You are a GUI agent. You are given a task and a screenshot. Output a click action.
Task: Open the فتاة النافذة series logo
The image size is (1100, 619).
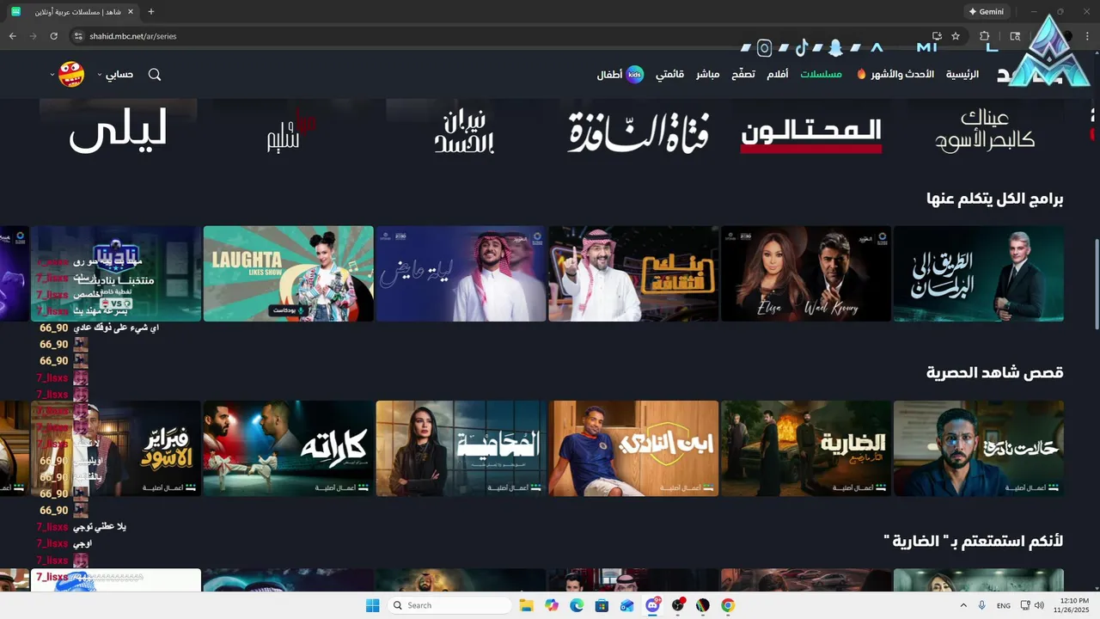point(638,132)
